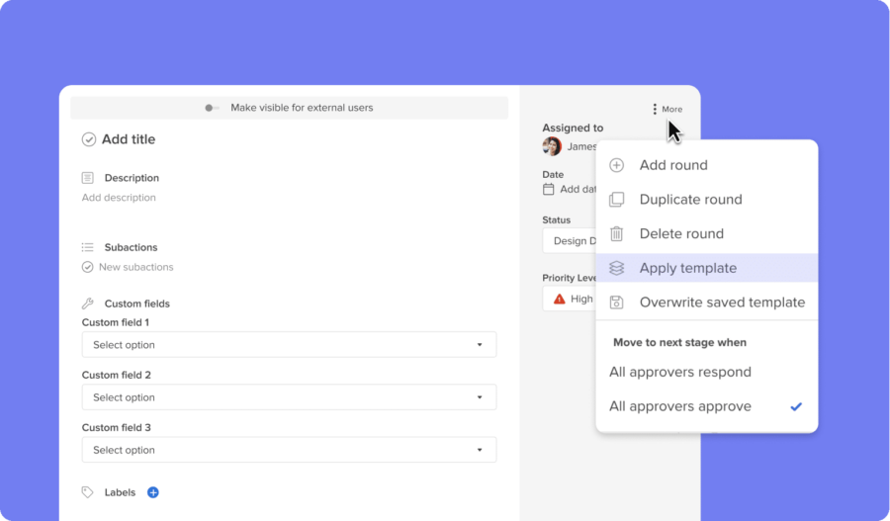Click the Apply template layers icon
Image resolution: width=890 pixels, height=521 pixels.
(x=617, y=268)
